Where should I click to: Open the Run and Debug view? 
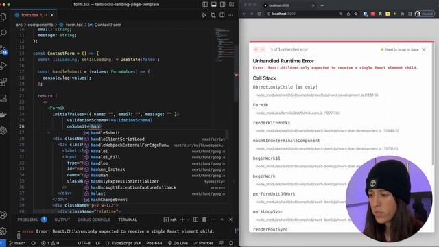point(3,66)
